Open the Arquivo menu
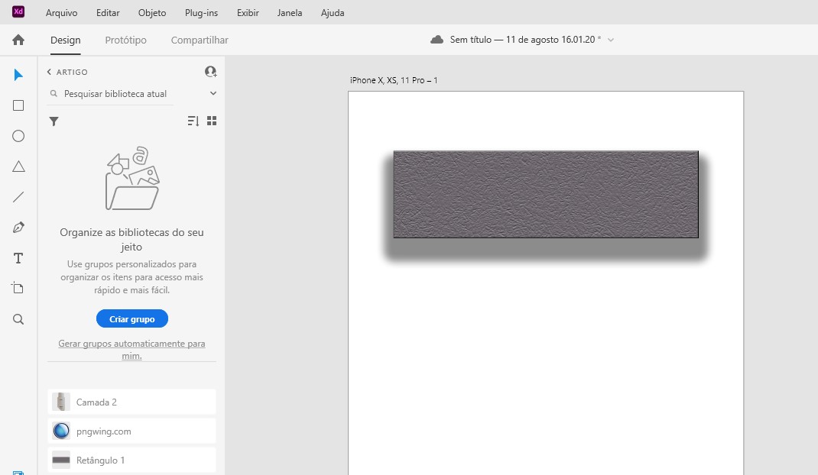 pos(62,12)
